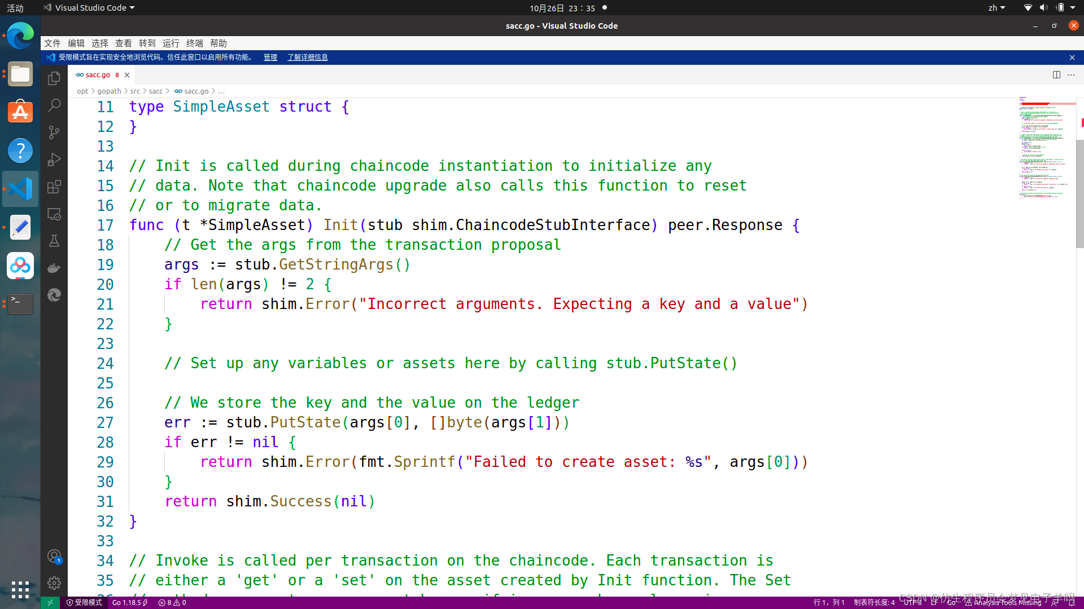Click gopath in breadcrumb path

pyautogui.click(x=109, y=91)
